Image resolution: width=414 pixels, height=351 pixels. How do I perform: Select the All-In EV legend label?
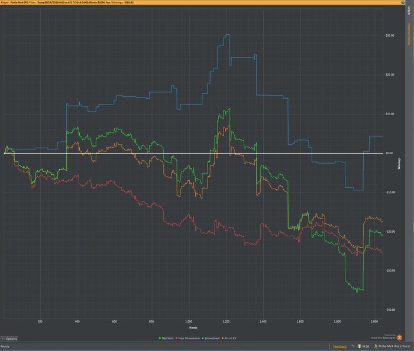(x=230, y=338)
